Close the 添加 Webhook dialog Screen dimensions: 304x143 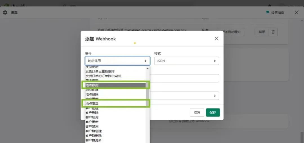click(216, 39)
